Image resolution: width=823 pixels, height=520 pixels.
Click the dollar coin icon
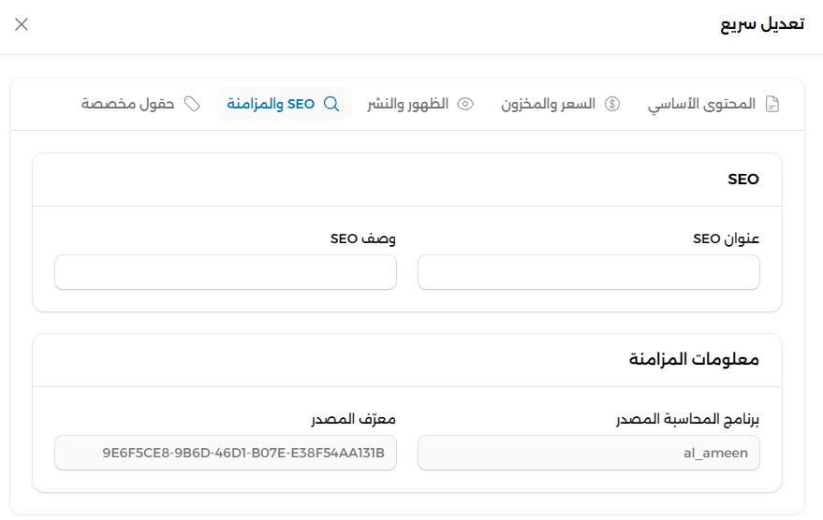612,104
